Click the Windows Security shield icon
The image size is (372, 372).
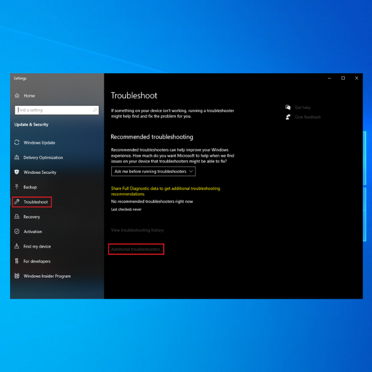(x=17, y=172)
